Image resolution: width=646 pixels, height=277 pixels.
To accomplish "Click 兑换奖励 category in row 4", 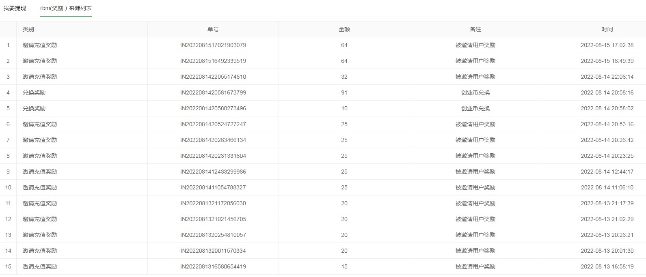I will click(x=34, y=92).
